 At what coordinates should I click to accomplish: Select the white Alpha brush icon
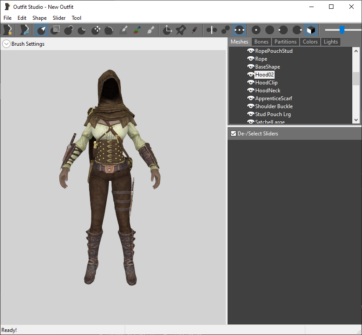click(151, 30)
